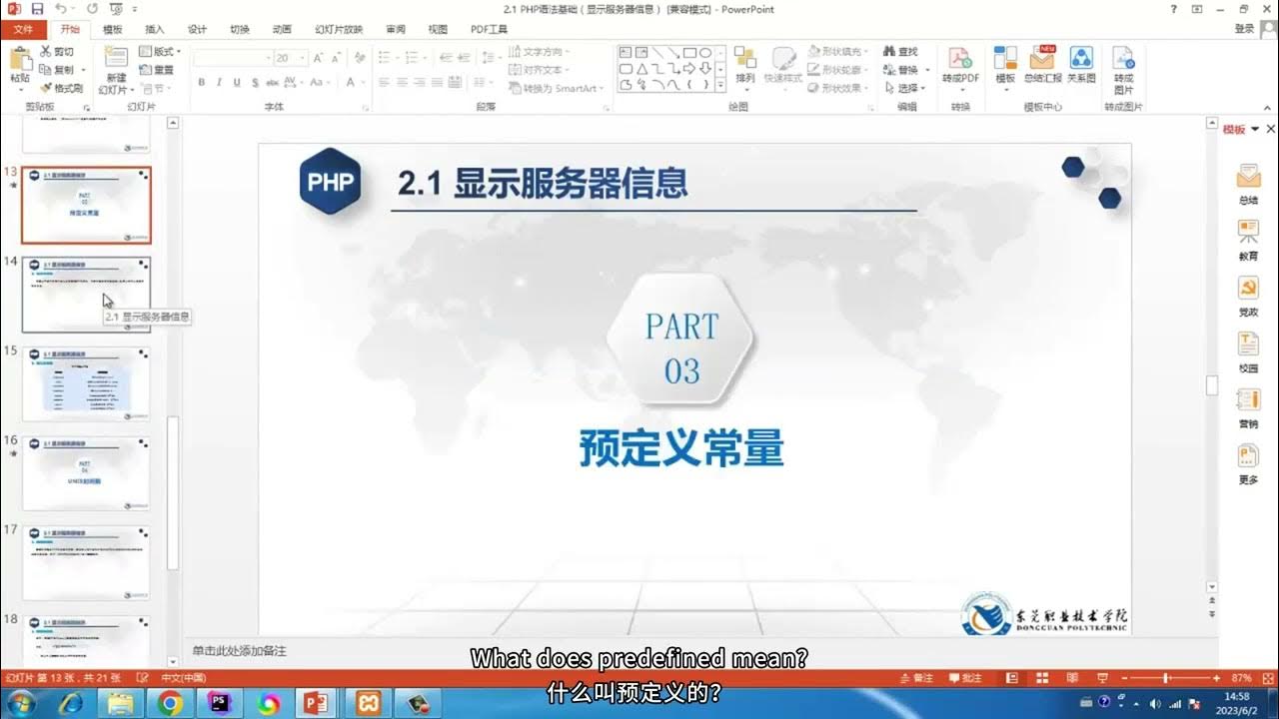Open the Text Direction (文字方向) dropdown
Screen dimensions: 1279x719
[540, 51]
